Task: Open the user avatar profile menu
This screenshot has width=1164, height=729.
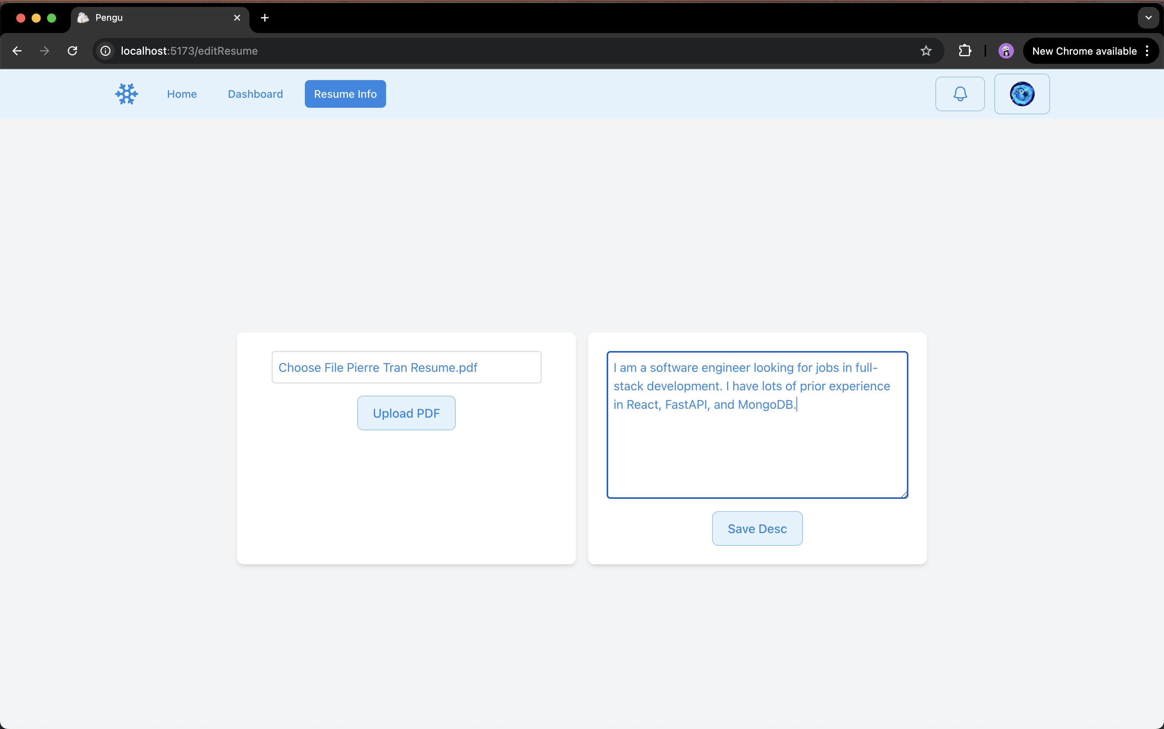Action: 1021,94
